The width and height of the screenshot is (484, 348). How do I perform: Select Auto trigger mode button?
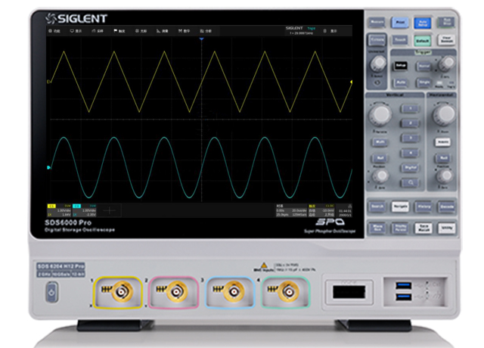(x=400, y=82)
